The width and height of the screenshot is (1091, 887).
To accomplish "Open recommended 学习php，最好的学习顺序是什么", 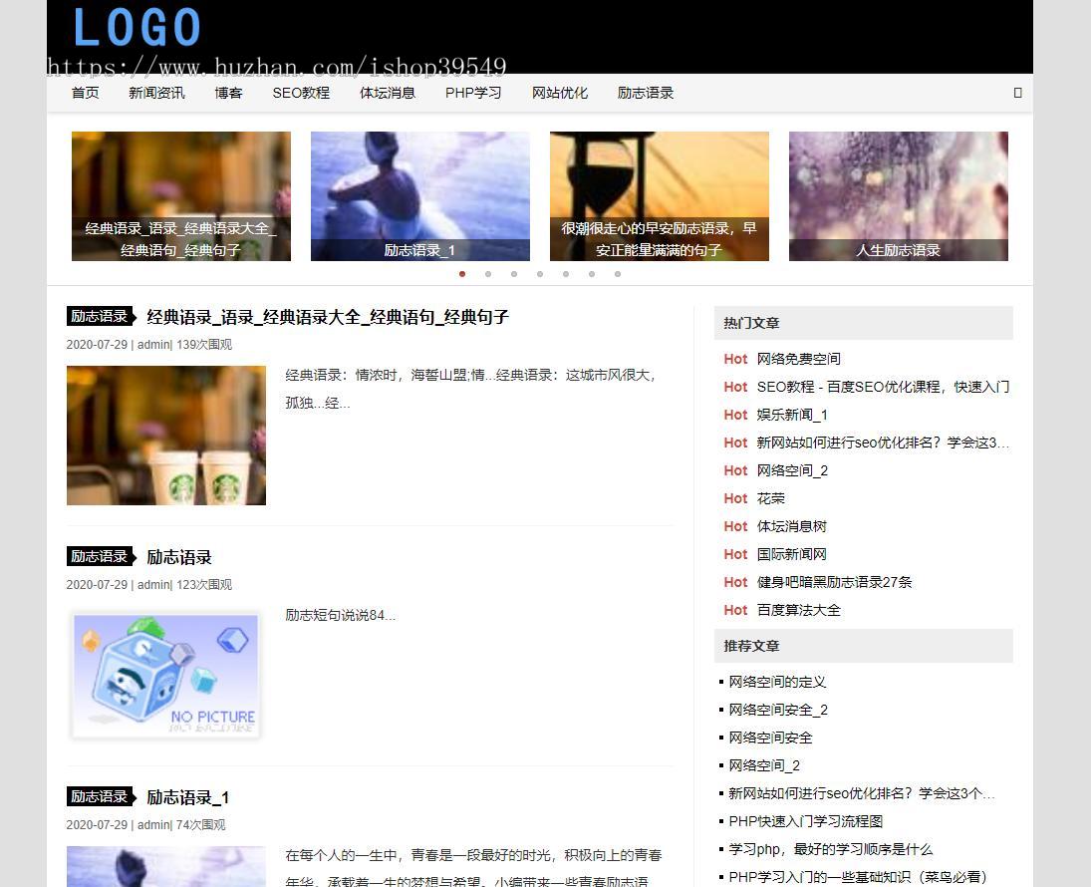I will point(830,849).
